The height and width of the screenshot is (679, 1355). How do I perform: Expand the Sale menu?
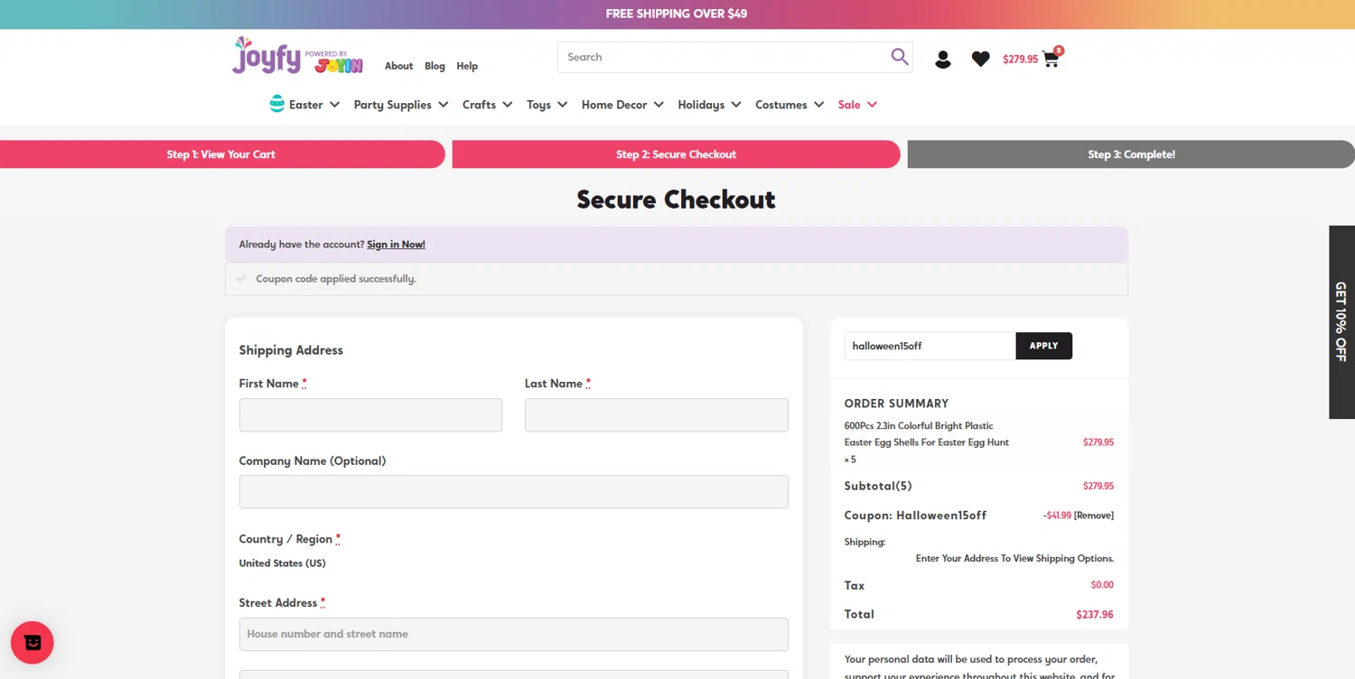(857, 105)
